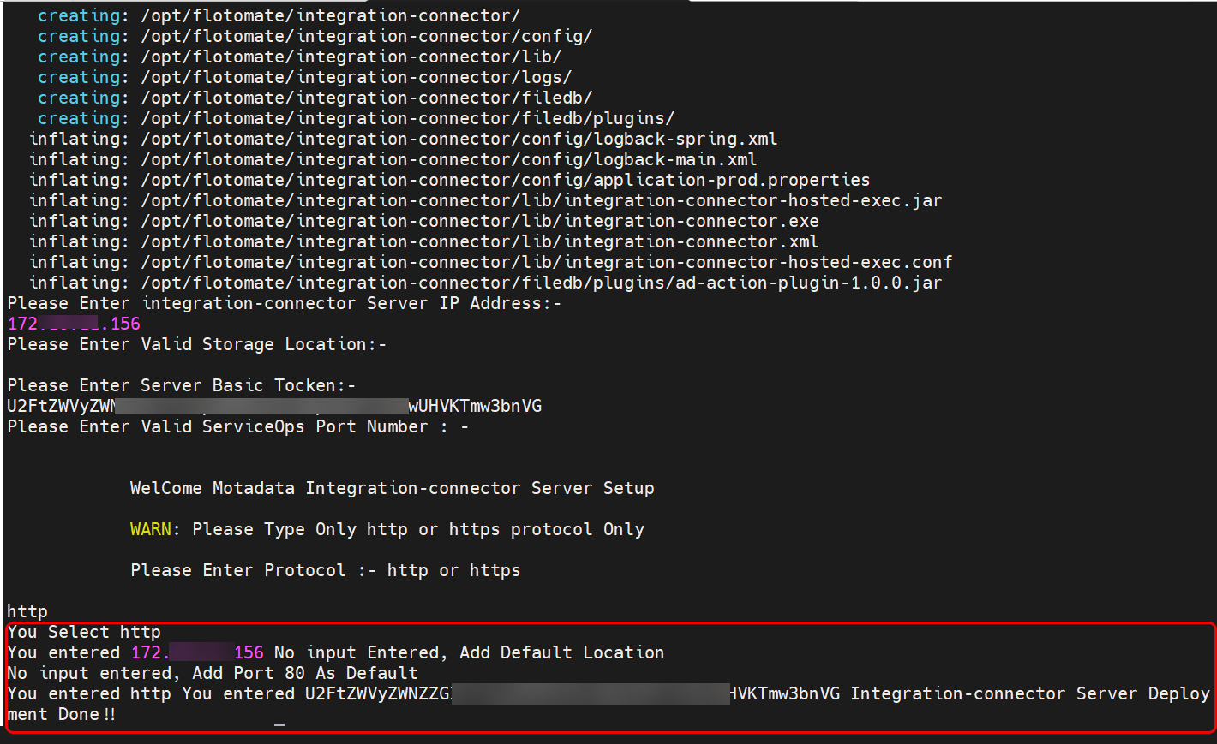This screenshot has height=744, width=1217.
Task: Click the logback-main.xml file path
Action: click(x=448, y=159)
